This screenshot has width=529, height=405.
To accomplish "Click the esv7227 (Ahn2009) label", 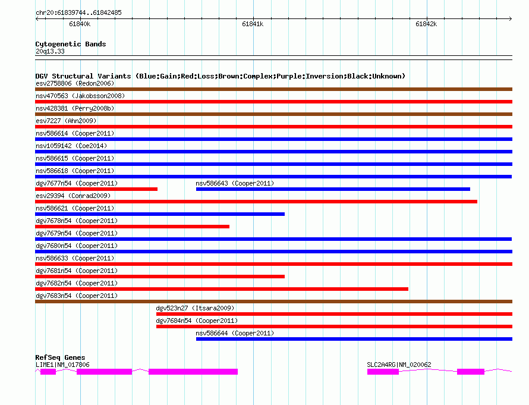I will click(x=66, y=121).
